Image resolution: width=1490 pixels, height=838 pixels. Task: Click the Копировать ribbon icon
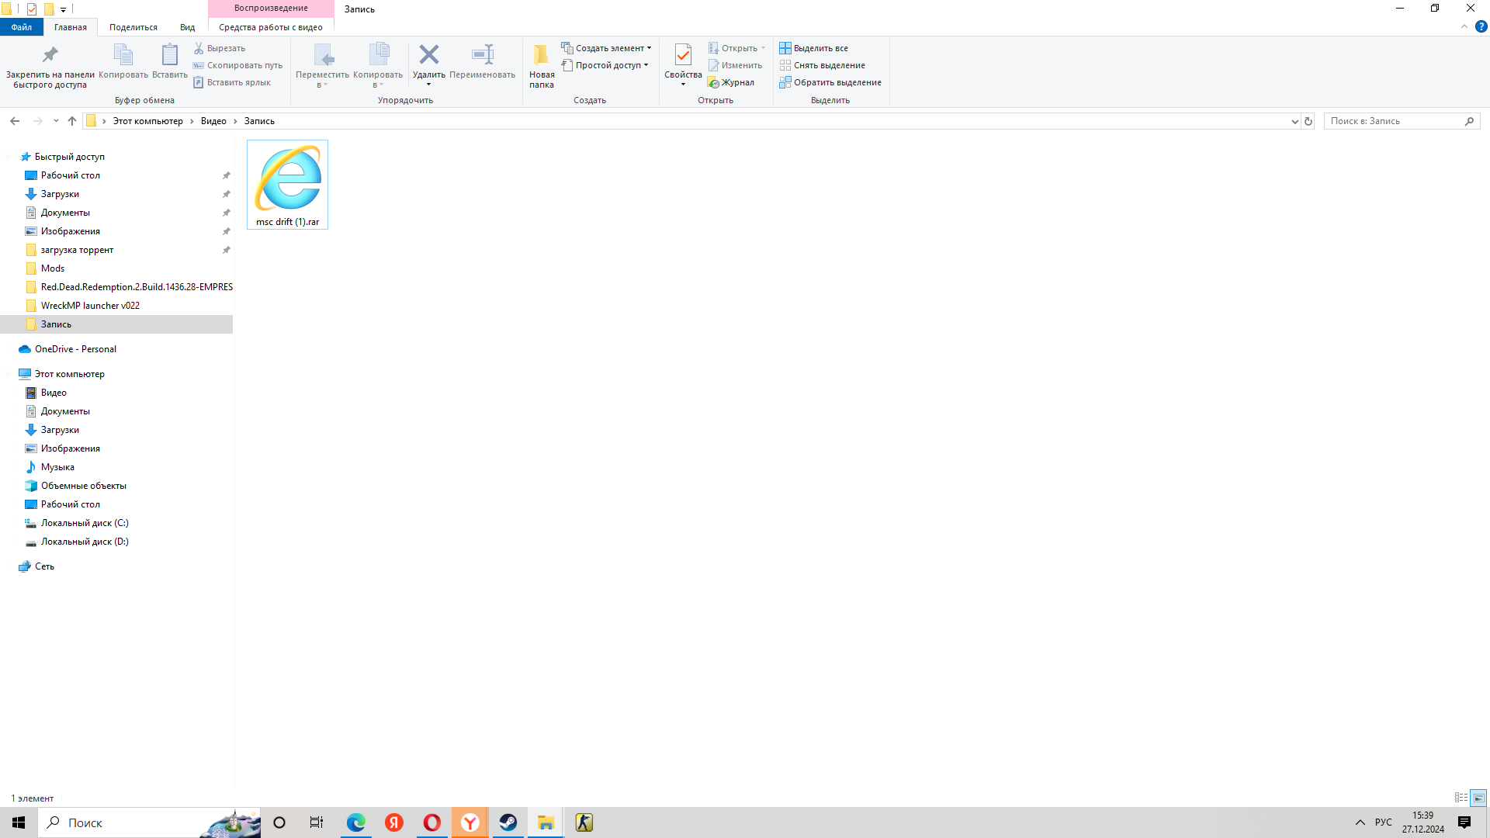pos(123,62)
